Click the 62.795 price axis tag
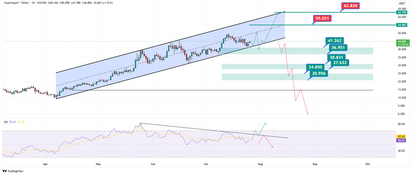413x175 pixels. (402, 12)
